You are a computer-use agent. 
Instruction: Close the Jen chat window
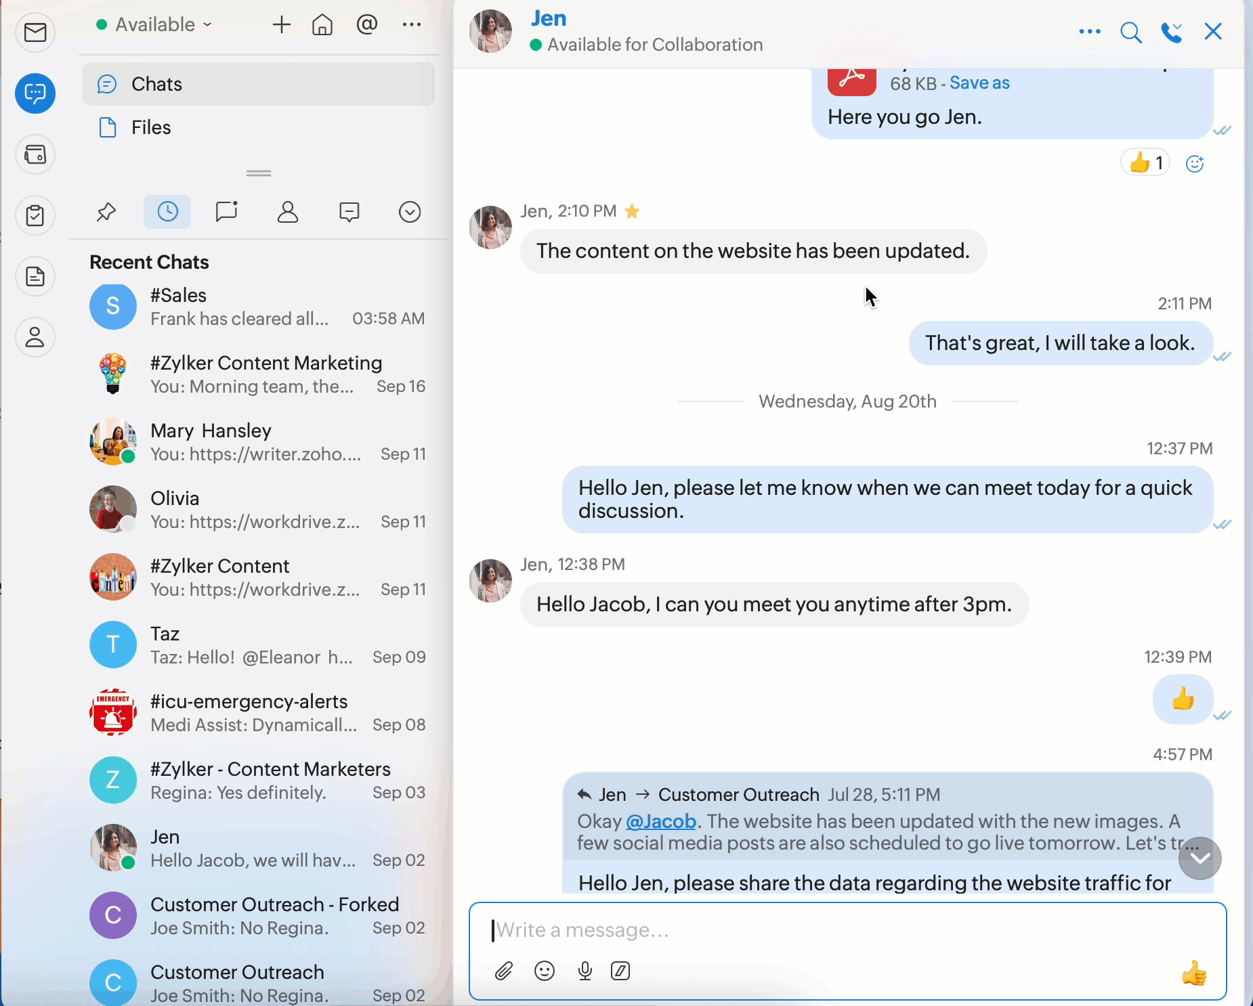coord(1213,32)
